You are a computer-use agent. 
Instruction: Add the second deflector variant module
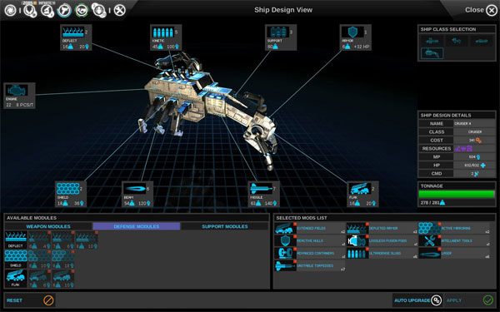click(x=62, y=240)
